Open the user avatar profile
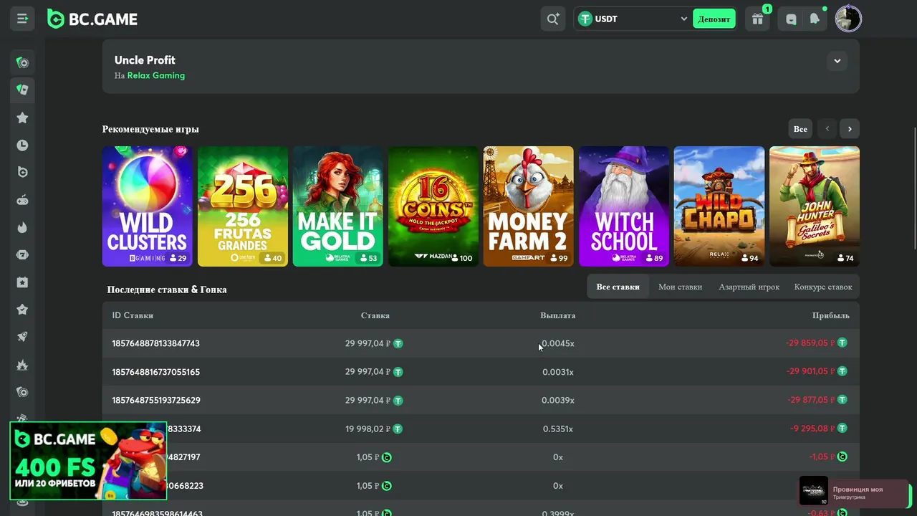This screenshot has height=516, width=917. (848, 19)
